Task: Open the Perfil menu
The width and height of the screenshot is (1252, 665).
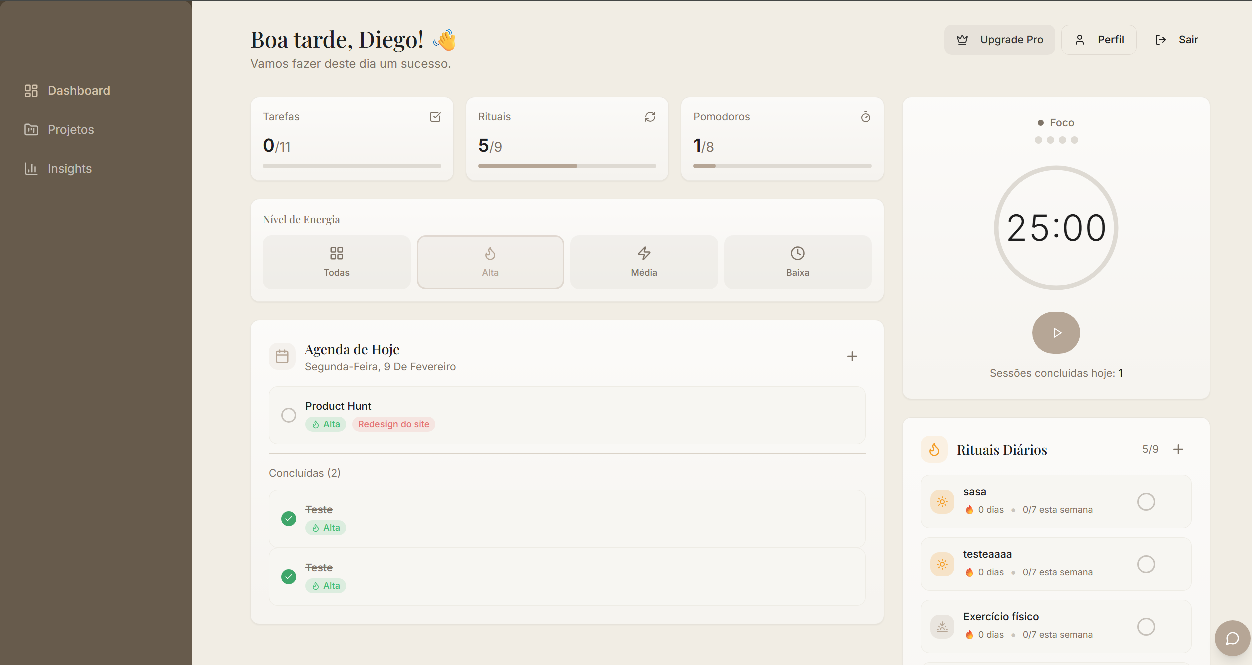Action: pyautogui.click(x=1098, y=39)
